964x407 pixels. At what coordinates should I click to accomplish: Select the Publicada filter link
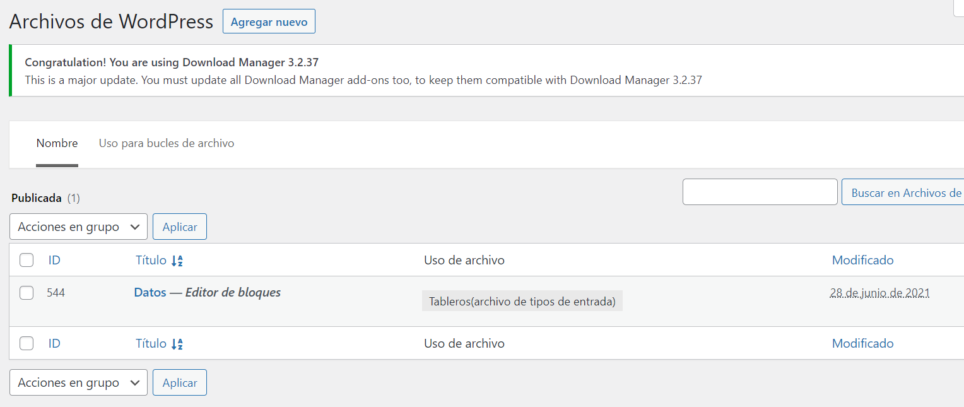[x=37, y=198]
